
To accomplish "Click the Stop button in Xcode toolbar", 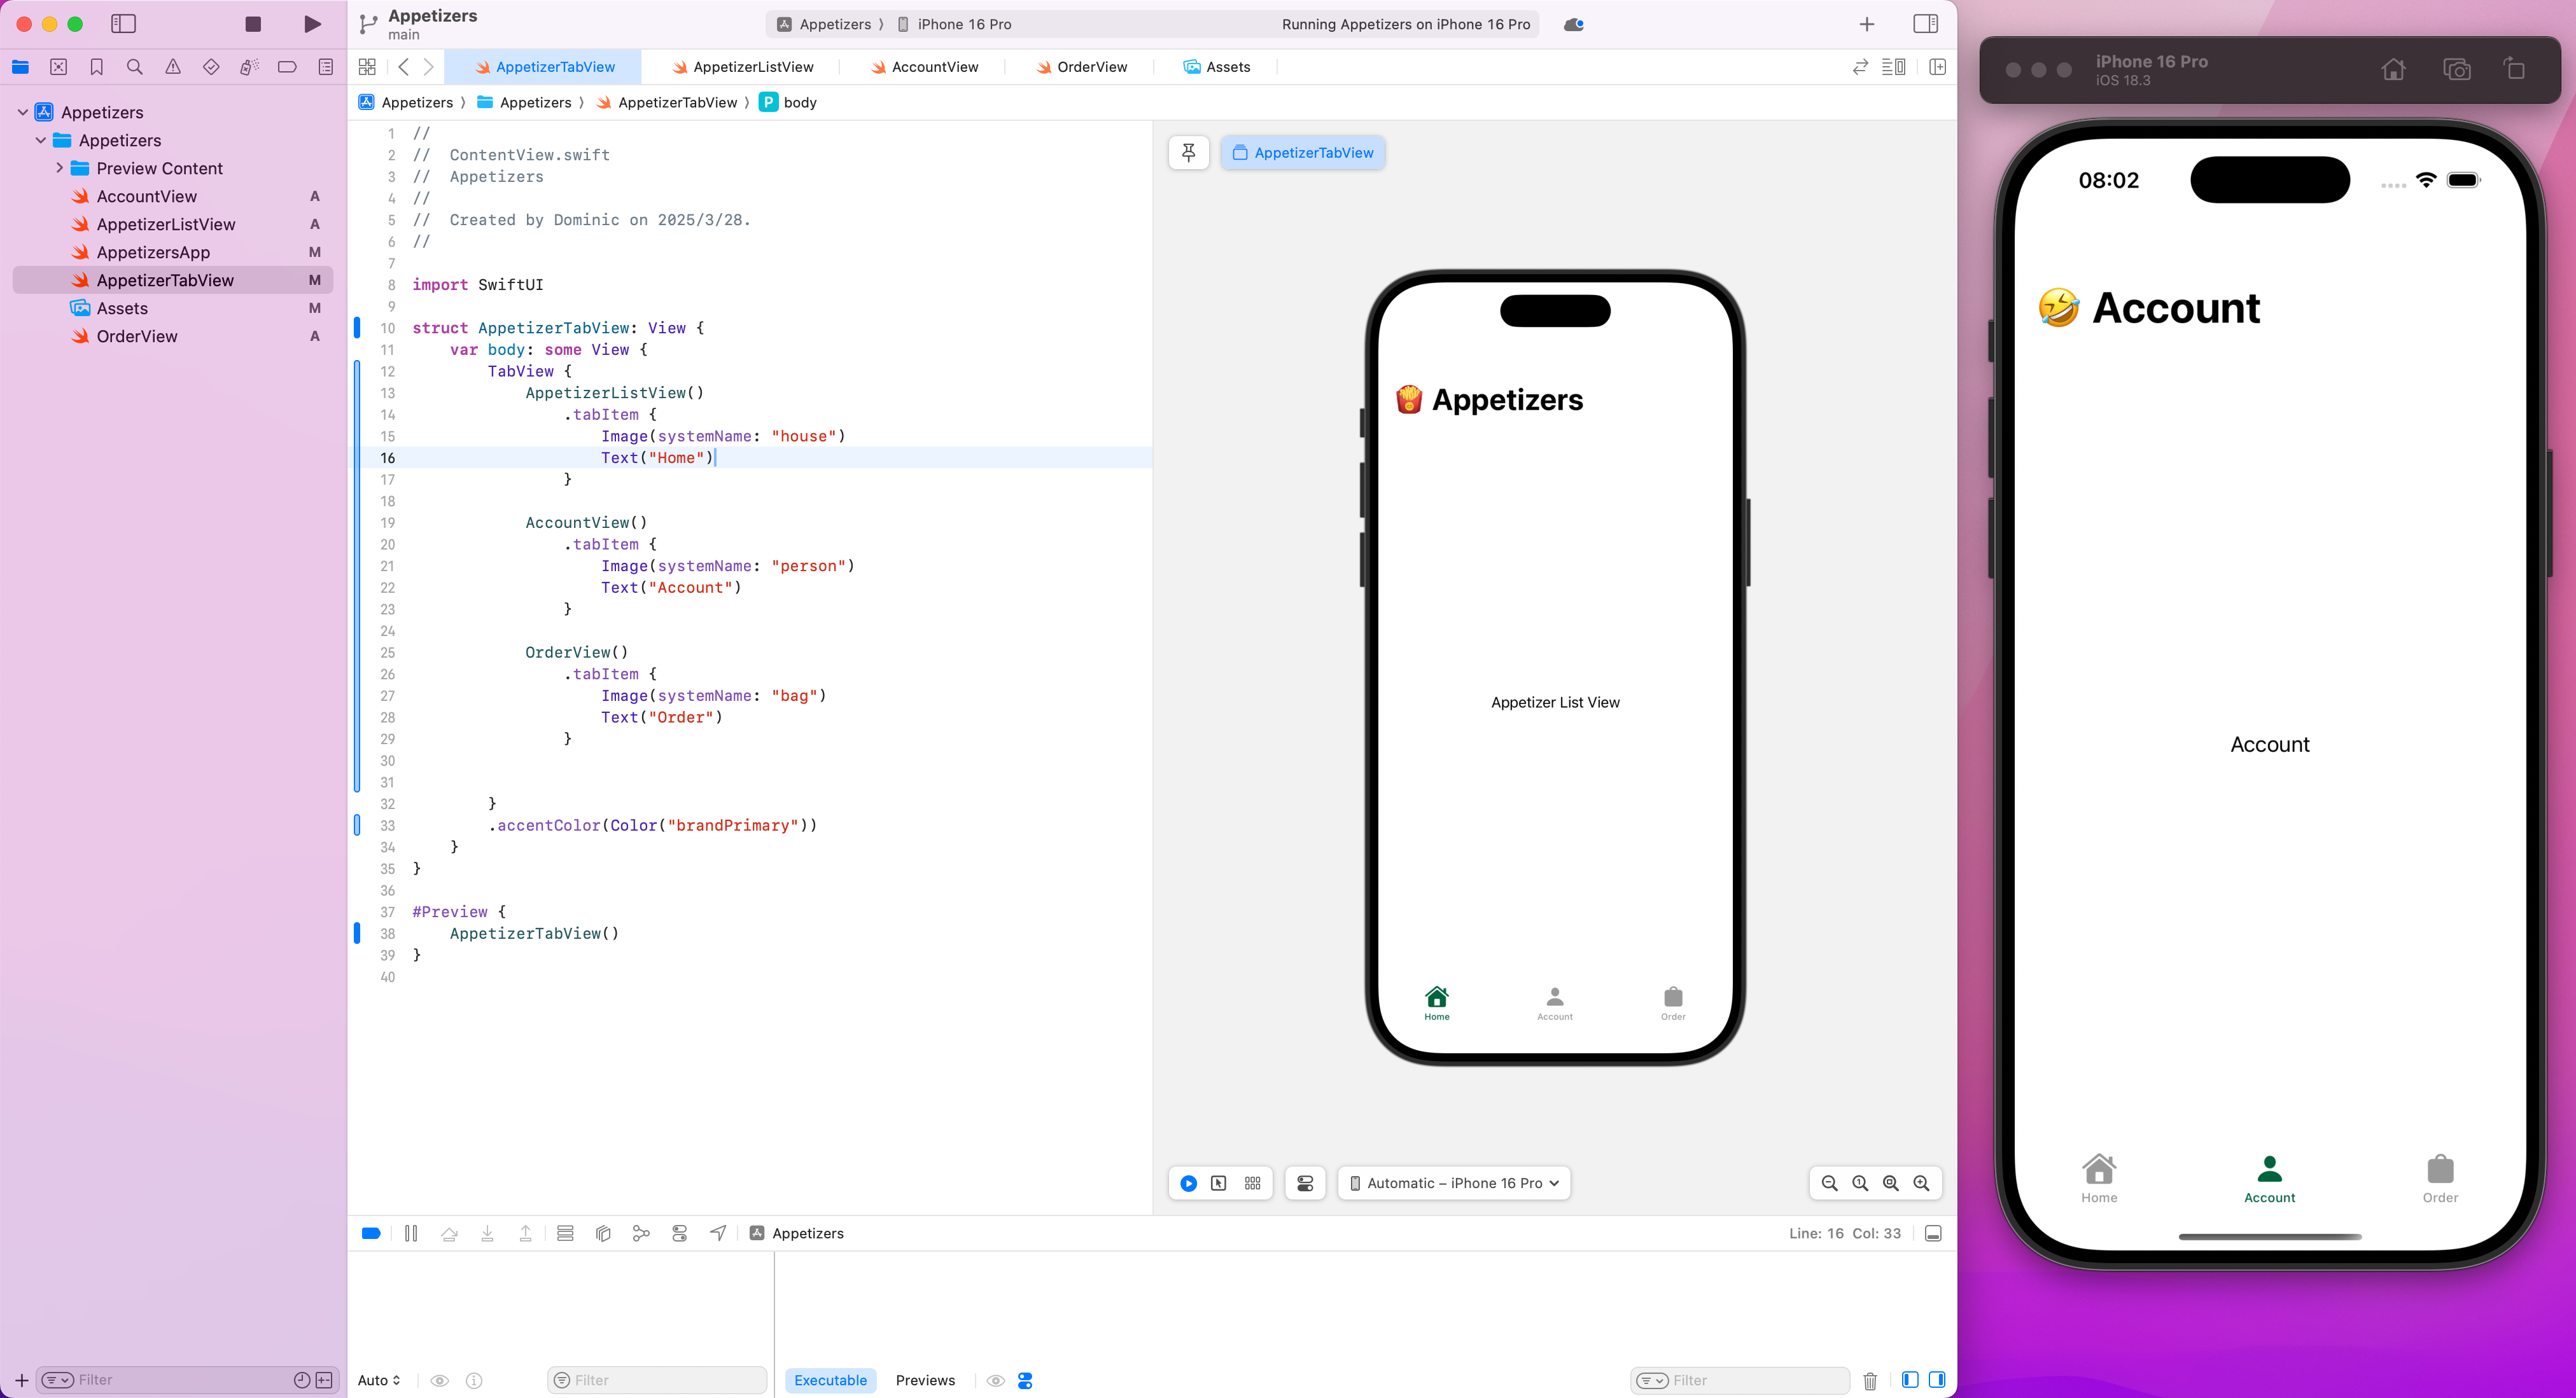I will click(253, 24).
